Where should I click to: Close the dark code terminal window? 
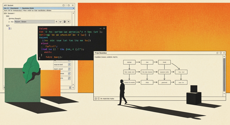[104, 28]
